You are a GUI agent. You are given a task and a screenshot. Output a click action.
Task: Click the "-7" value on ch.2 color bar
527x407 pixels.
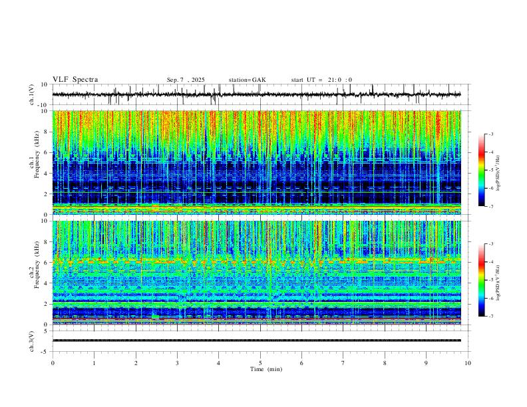tap(490, 317)
